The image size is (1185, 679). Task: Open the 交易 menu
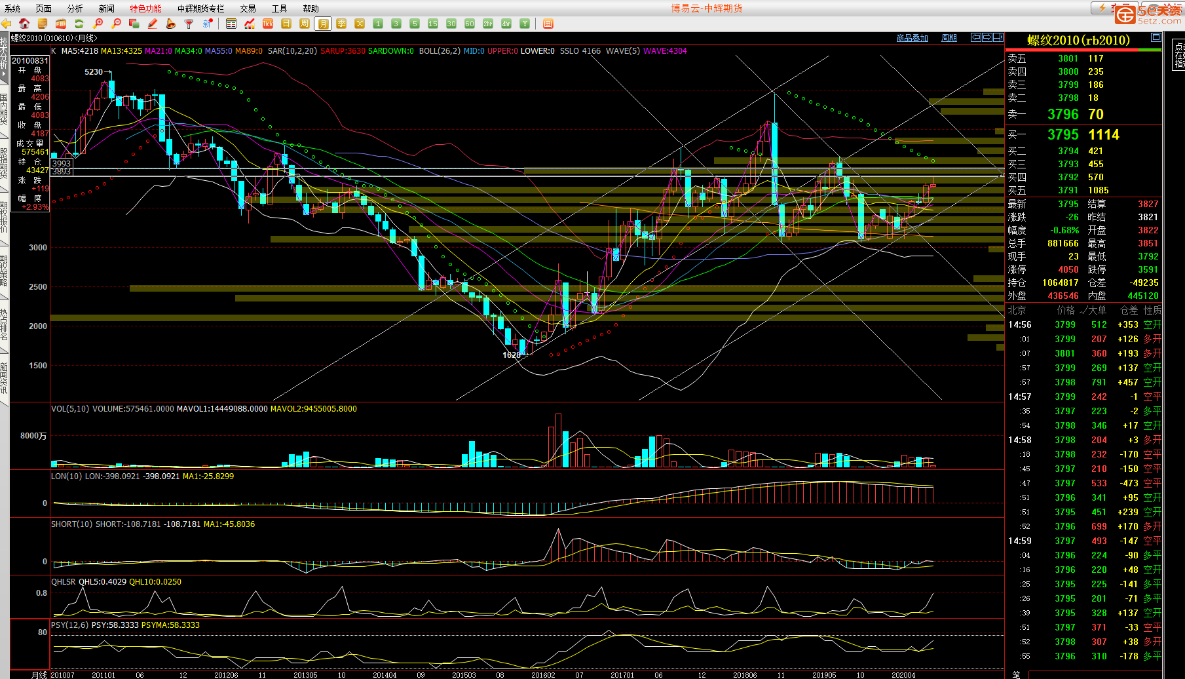point(248,9)
